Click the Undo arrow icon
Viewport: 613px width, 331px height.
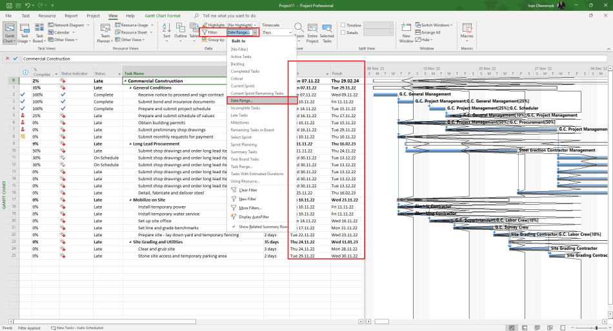(27, 5)
